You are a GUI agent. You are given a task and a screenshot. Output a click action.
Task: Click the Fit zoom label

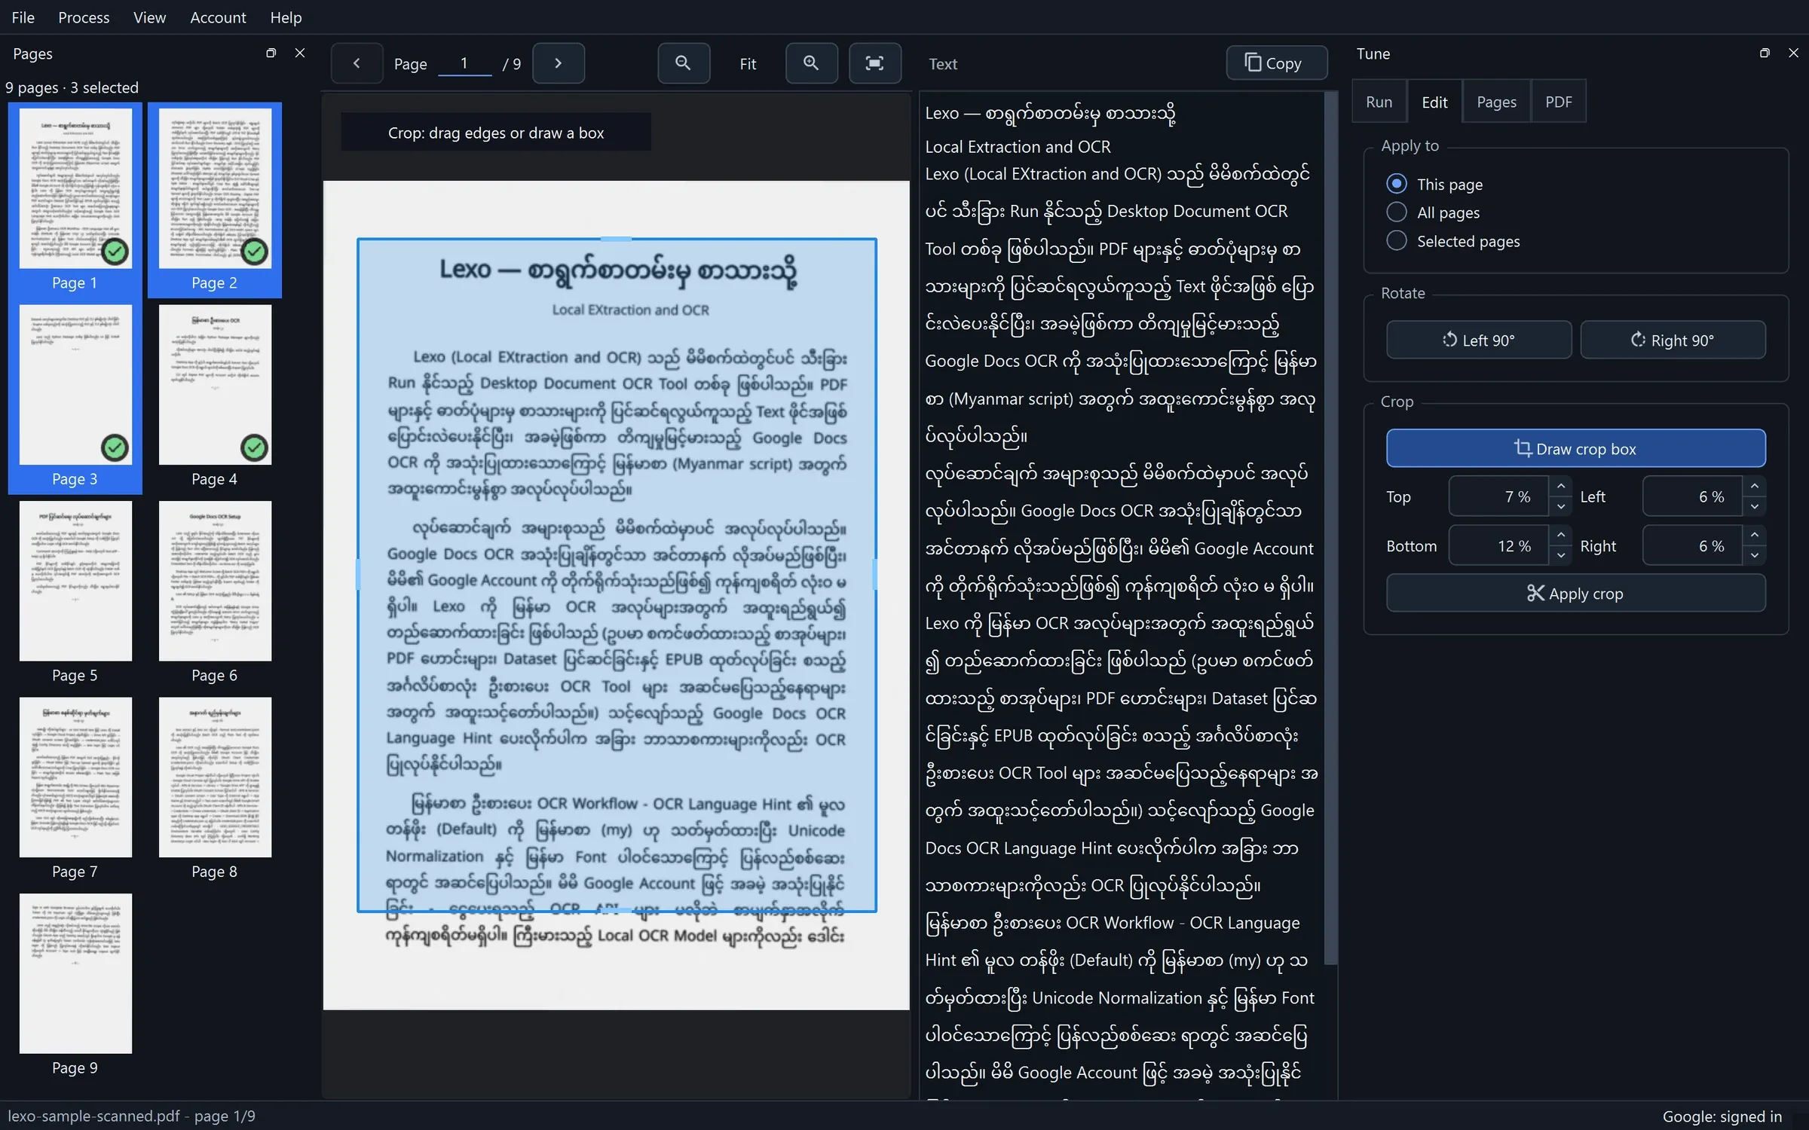(x=748, y=64)
